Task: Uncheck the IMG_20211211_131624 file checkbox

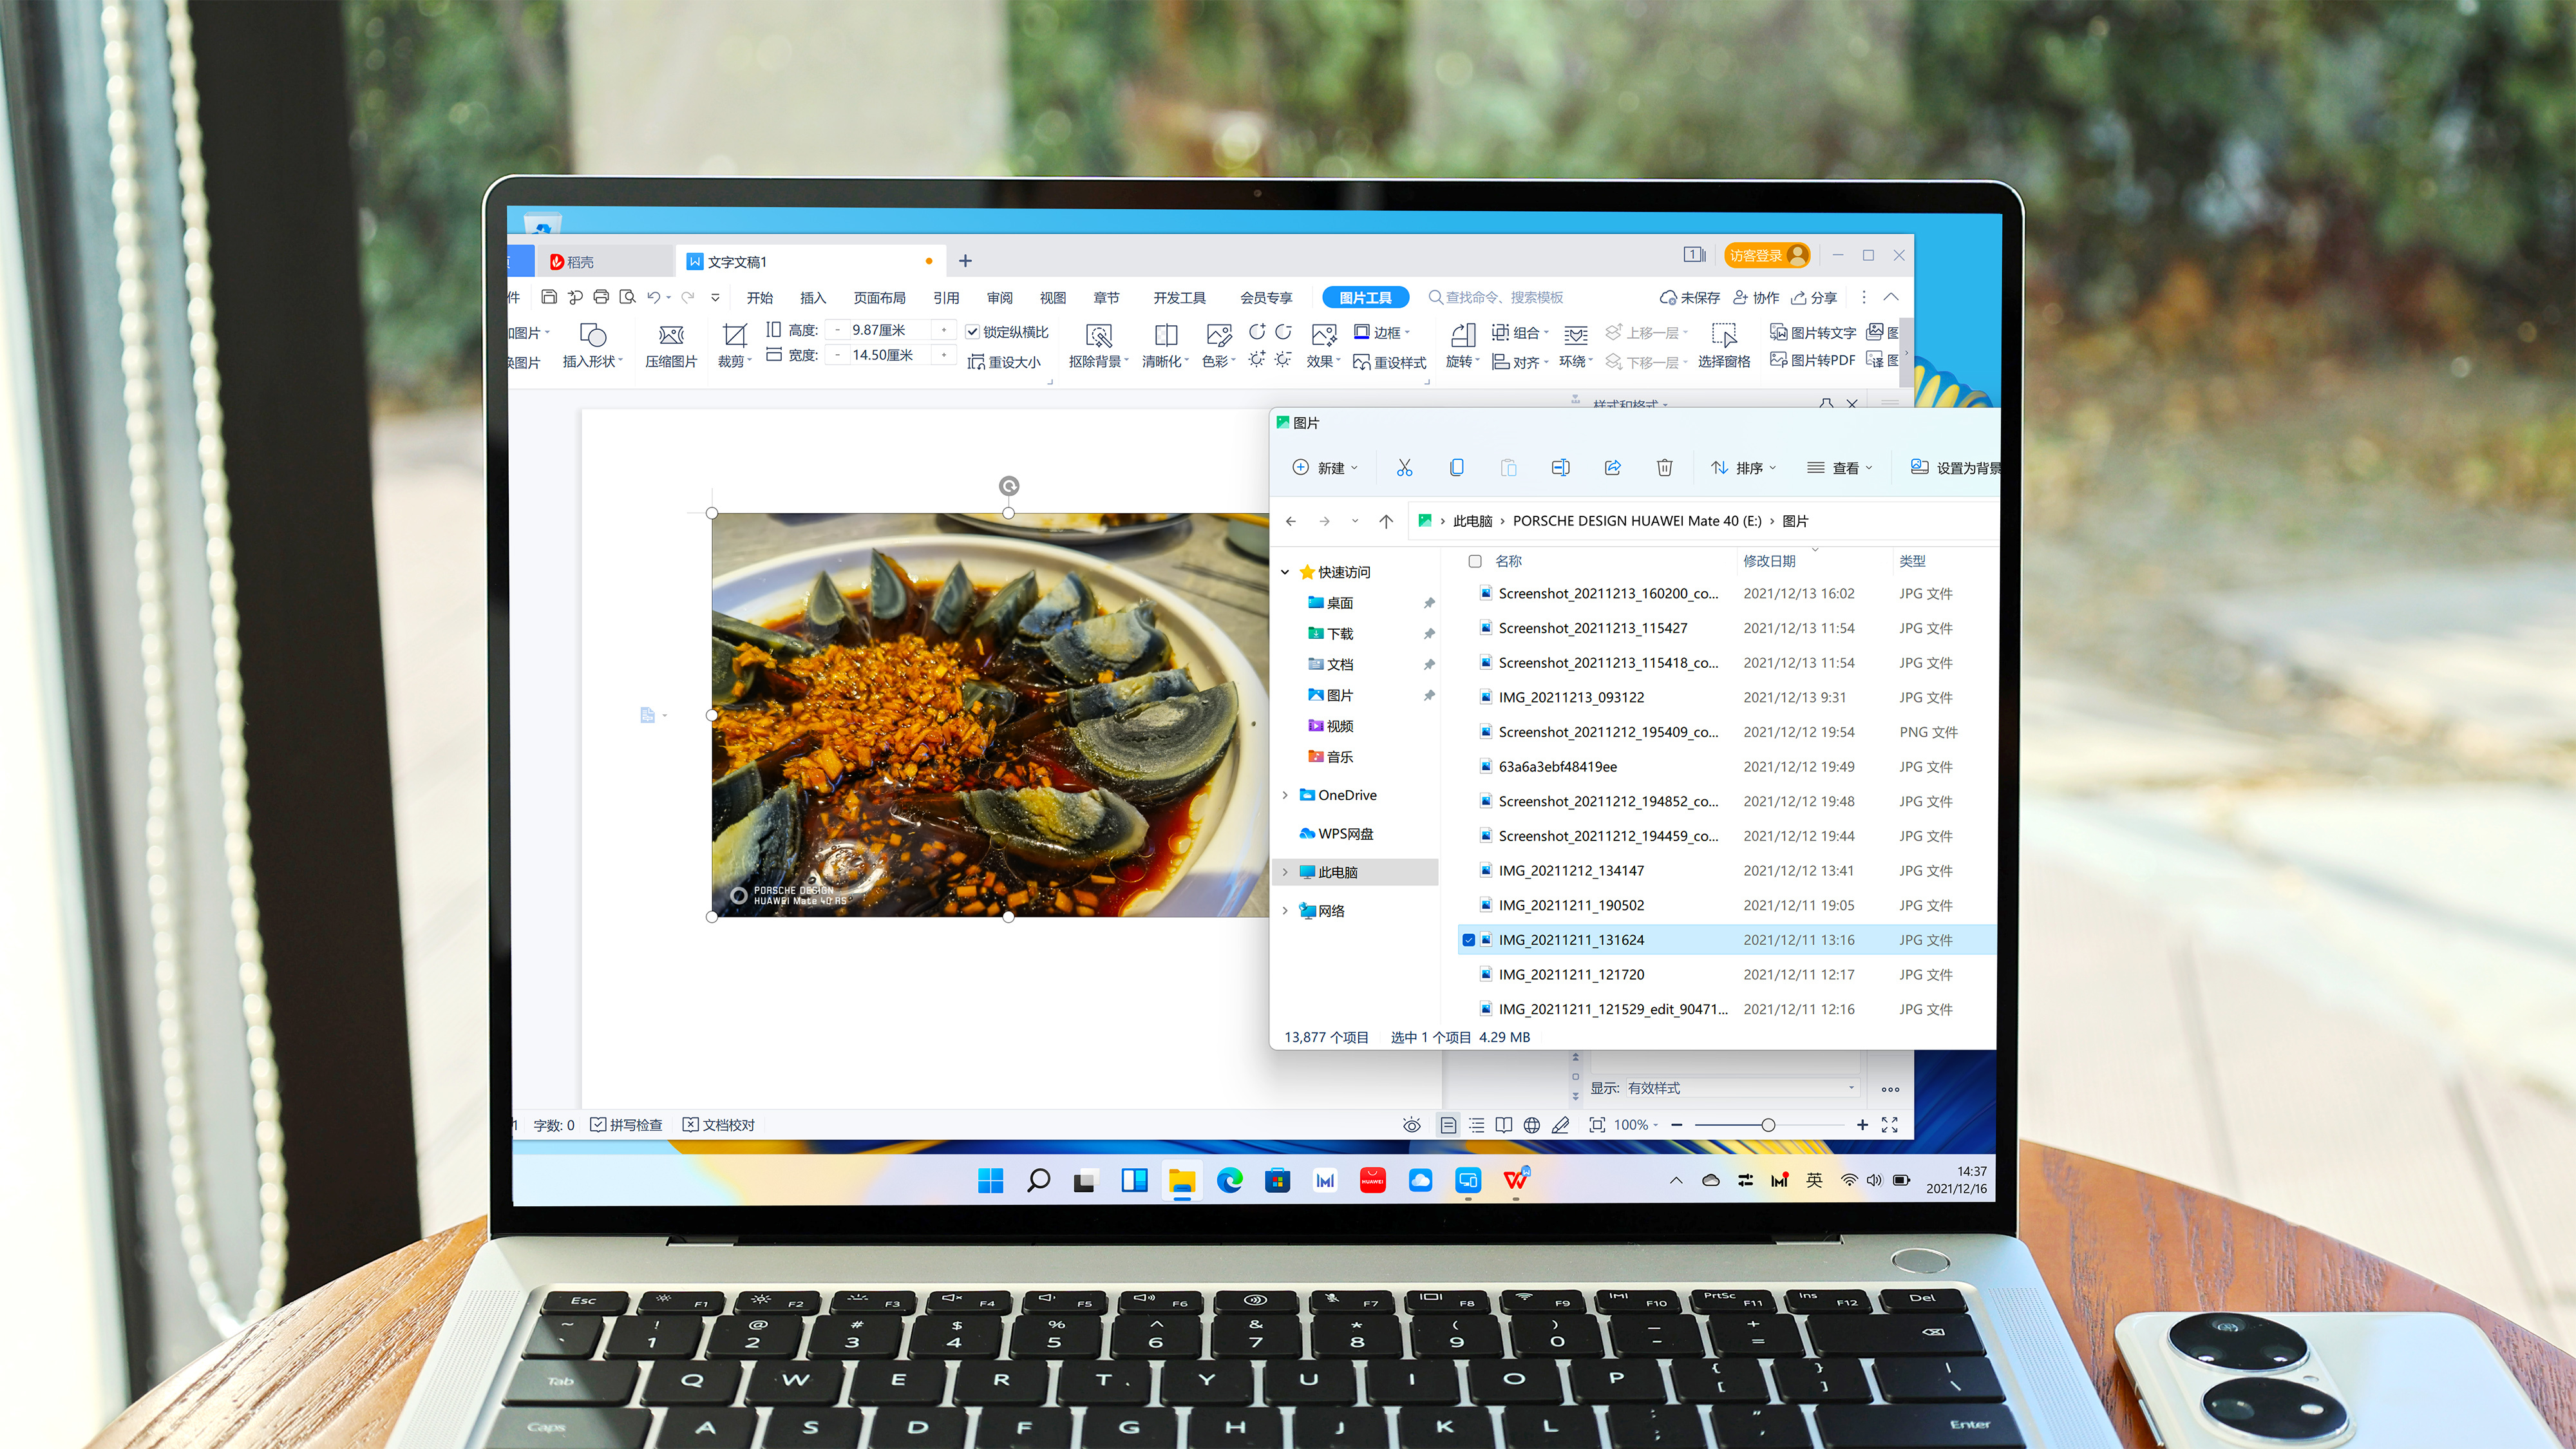Action: click(1468, 940)
